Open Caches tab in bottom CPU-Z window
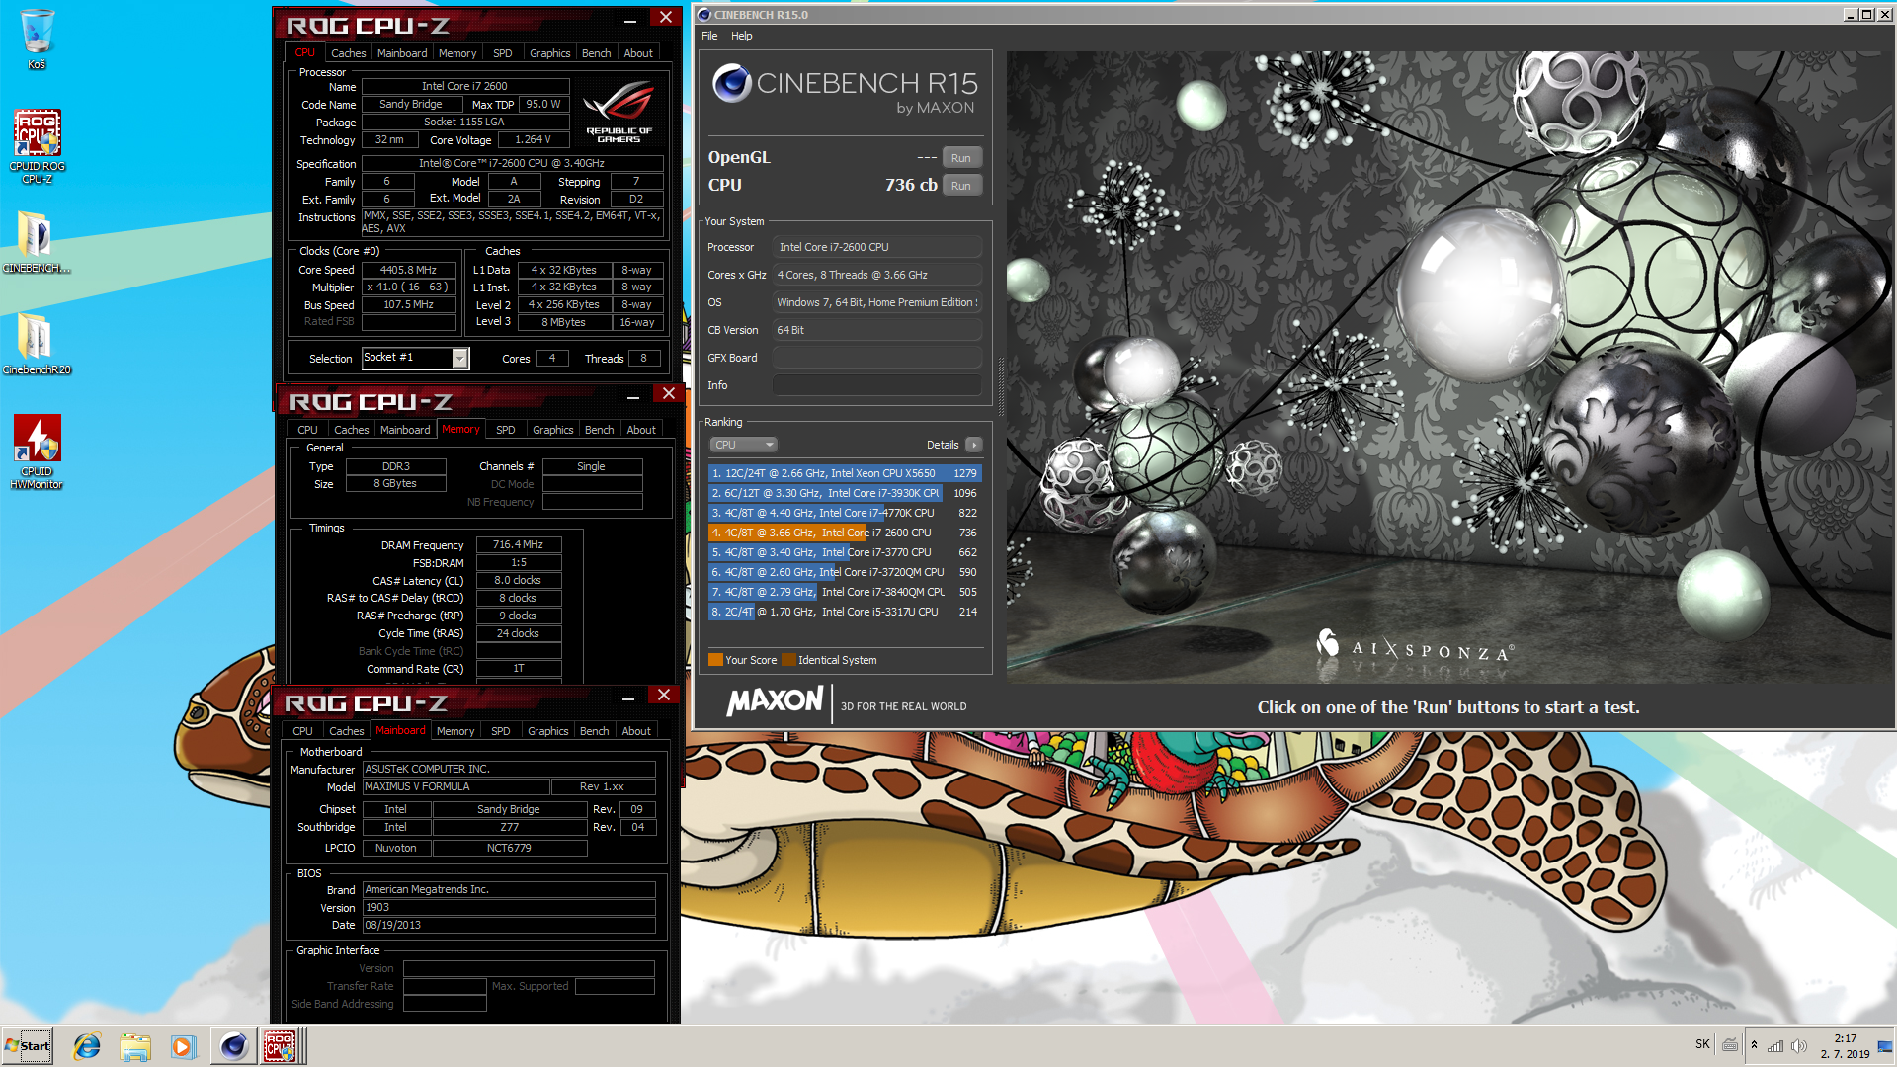 [346, 731]
